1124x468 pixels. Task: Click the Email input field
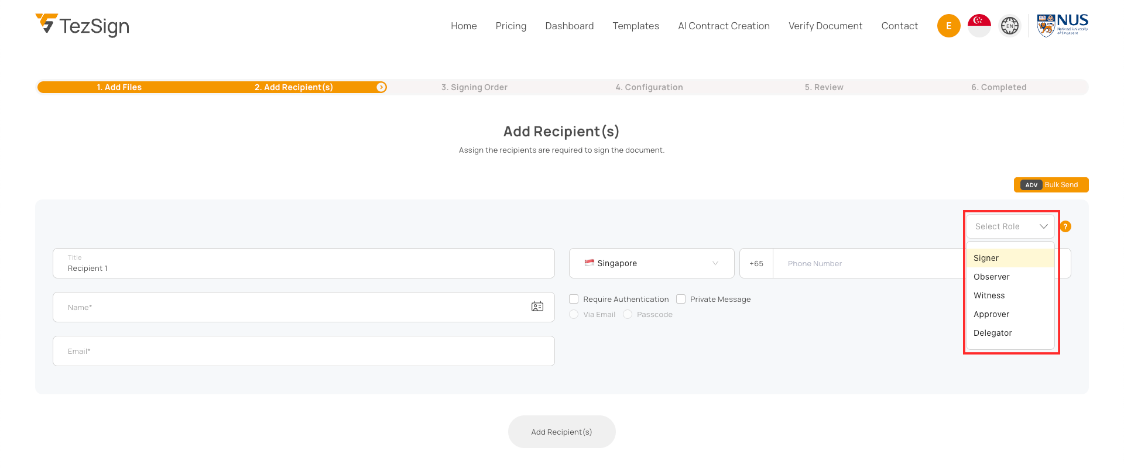coord(303,351)
